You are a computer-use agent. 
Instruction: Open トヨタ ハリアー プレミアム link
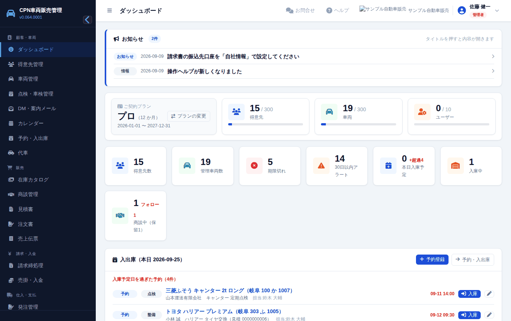[225, 311]
